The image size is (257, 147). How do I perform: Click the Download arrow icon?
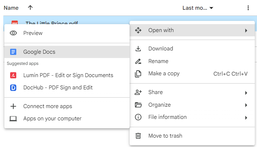pos(138,49)
